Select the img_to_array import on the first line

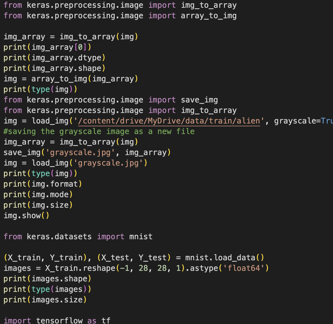coord(209,5)
